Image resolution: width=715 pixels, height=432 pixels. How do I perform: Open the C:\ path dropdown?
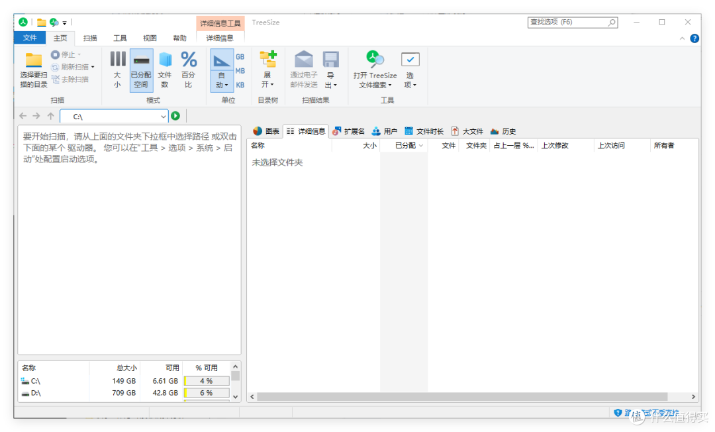[164, 117]
